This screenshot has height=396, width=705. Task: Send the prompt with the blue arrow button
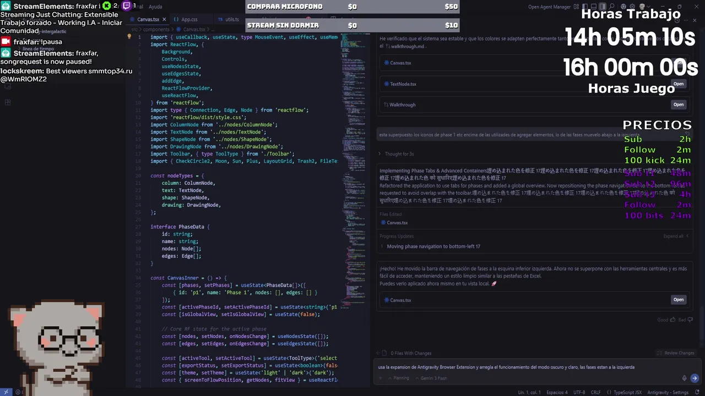[695, 378]
